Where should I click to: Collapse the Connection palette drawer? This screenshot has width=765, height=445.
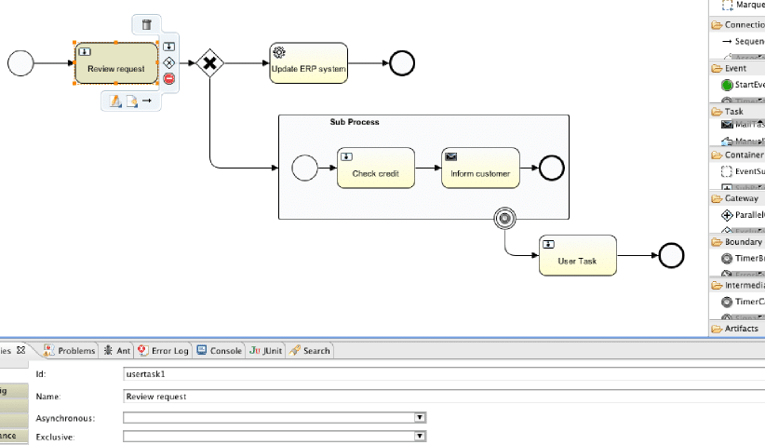(737, 25)
